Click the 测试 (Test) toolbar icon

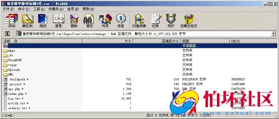pyautogui.click(x=43, y=21)
